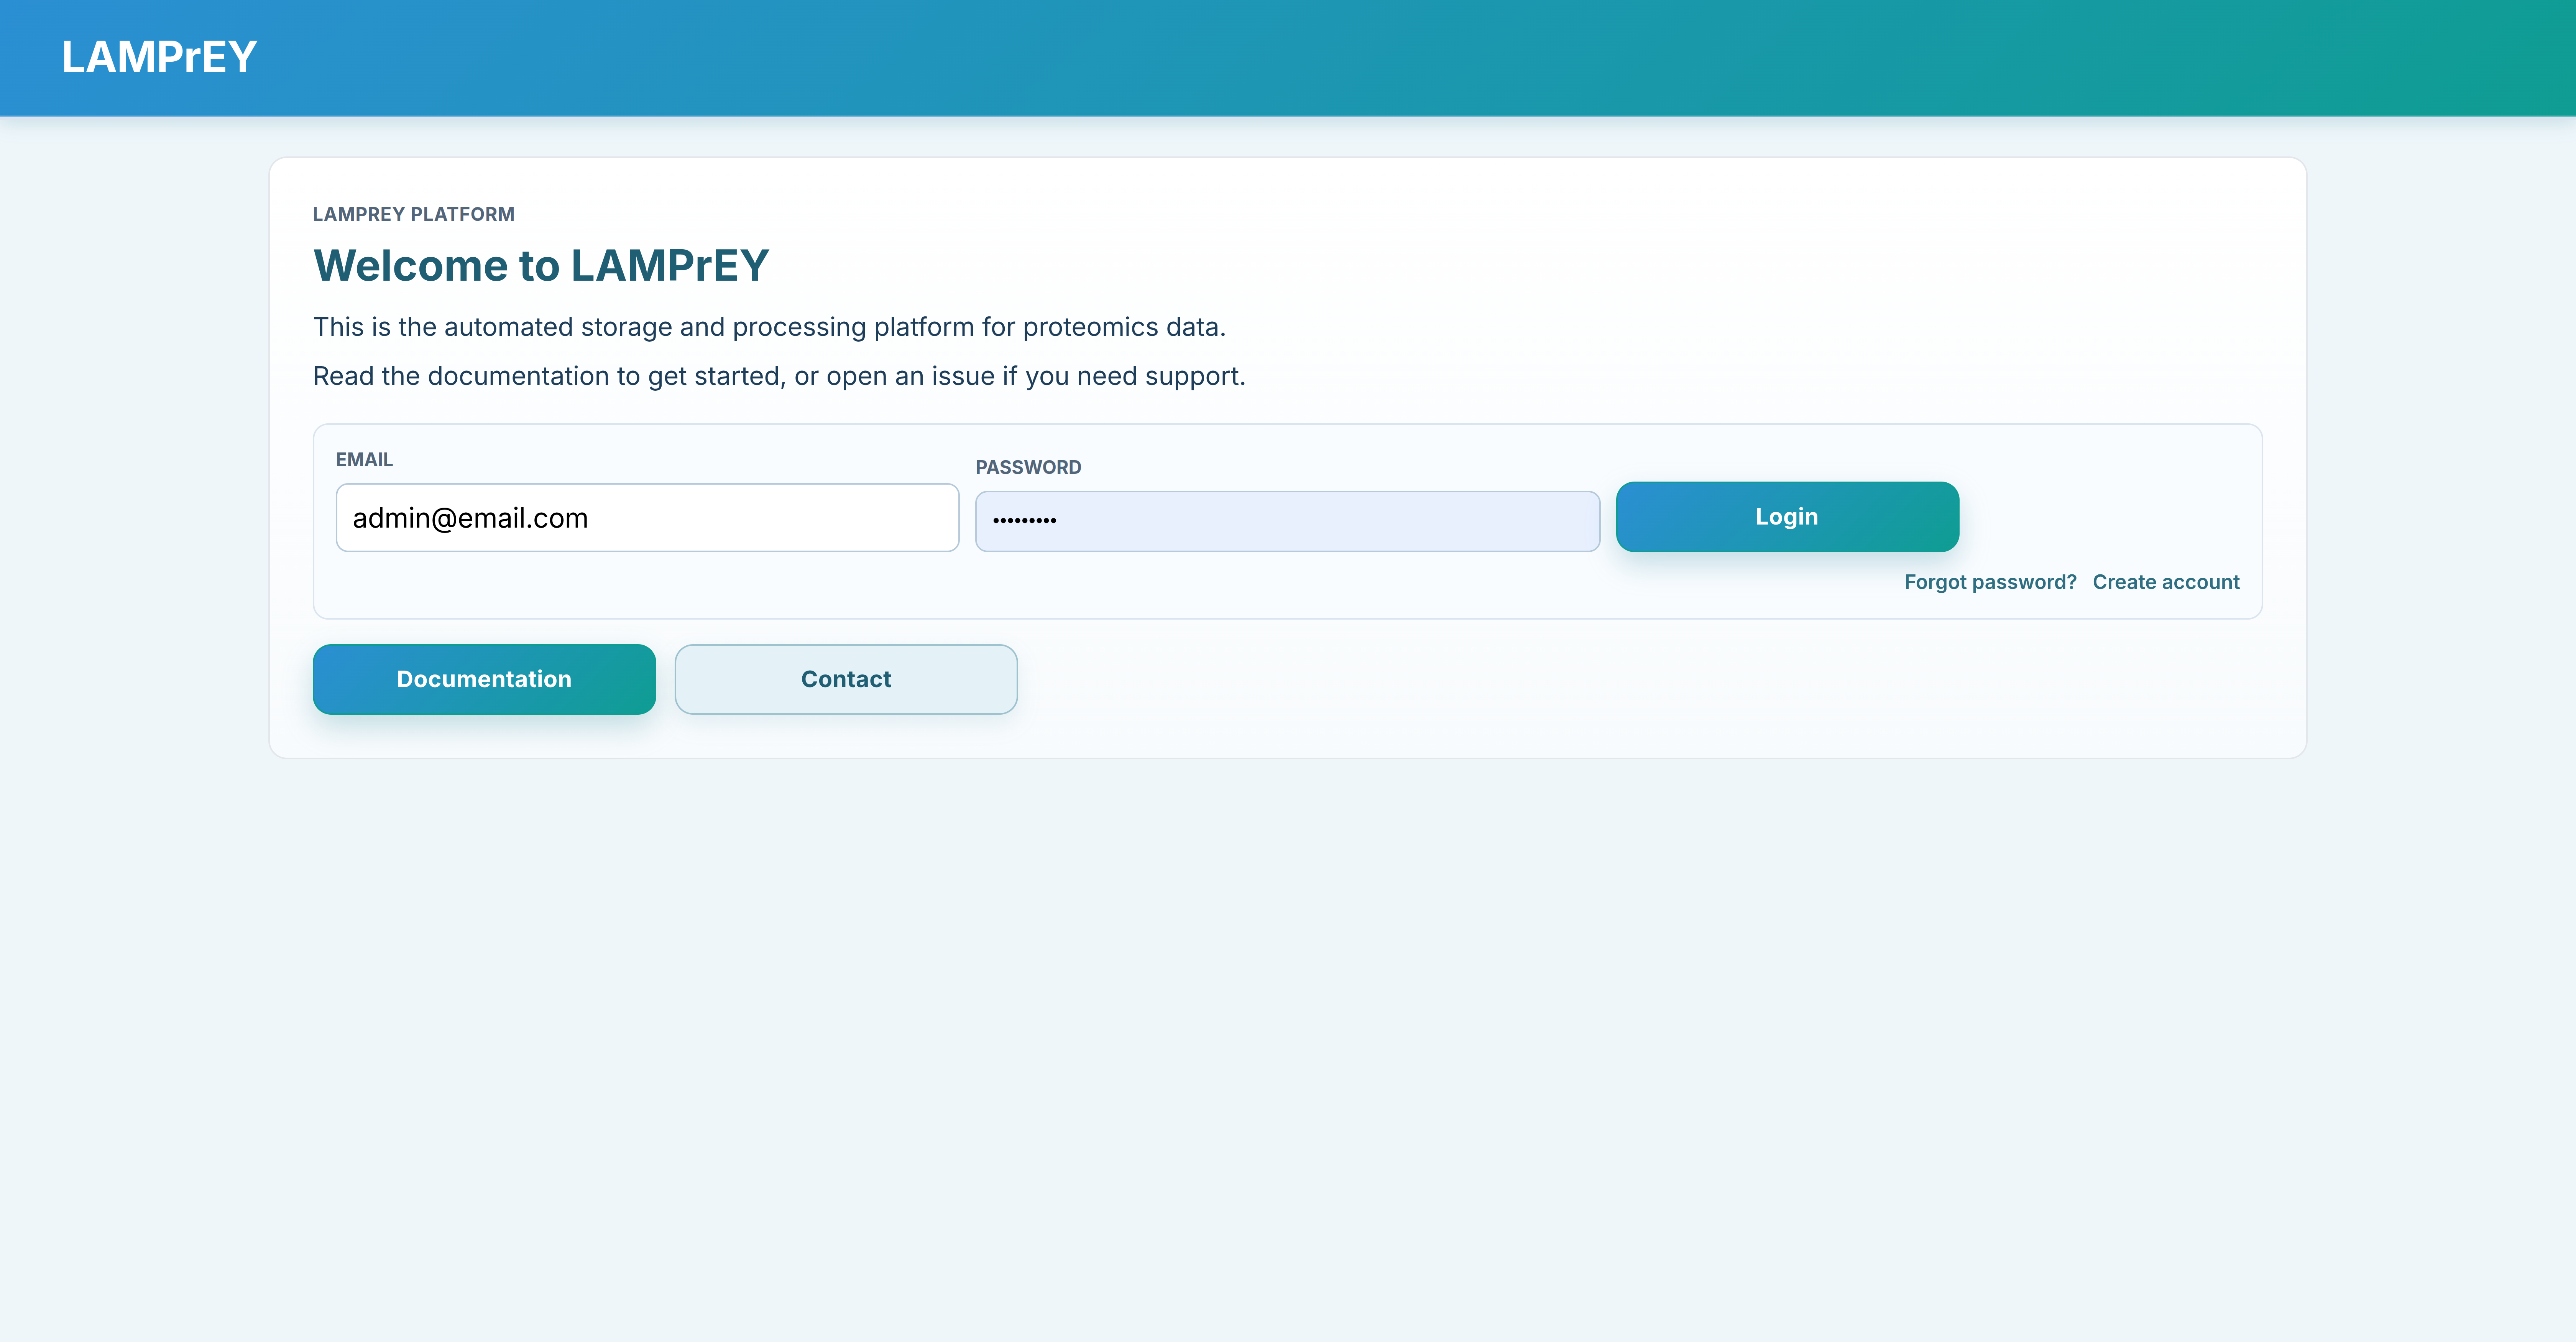Click the word 'support' ending second sentence
Viewport: 2576px width, 1342px height.
1193,377
